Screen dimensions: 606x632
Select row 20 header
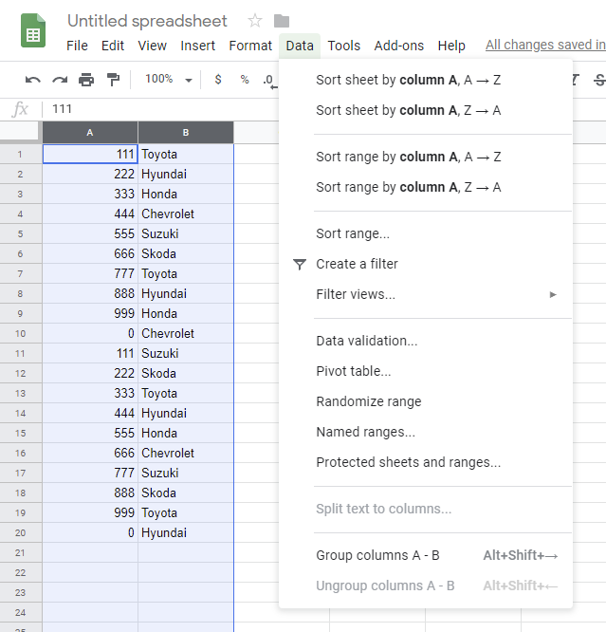pos(20,532)
